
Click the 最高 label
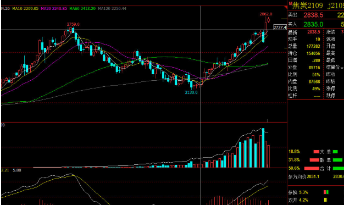coord(331,53)
